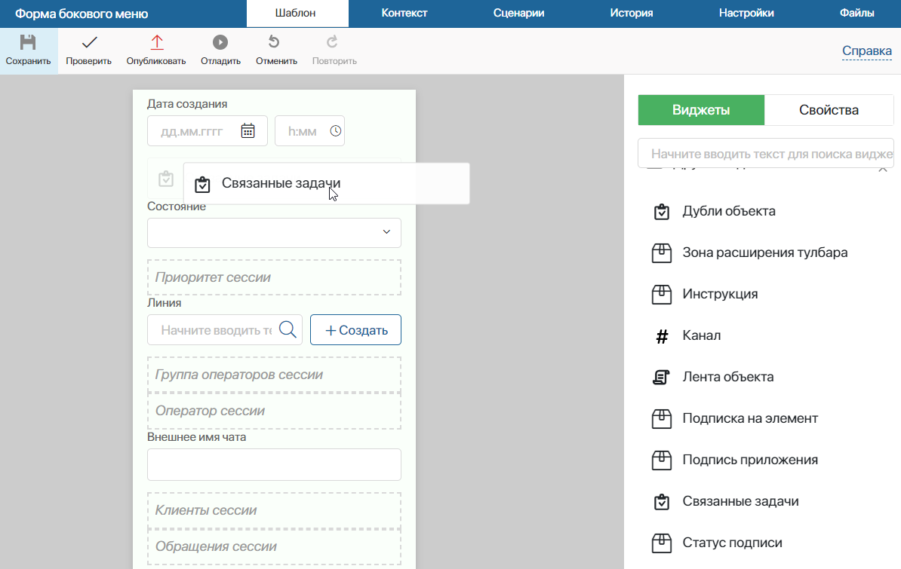Pick the Лента объекта widget
Viewport: 901px width, 569px height.
tap(662, 377)
